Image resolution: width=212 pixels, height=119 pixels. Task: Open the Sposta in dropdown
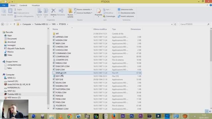click(x=39, y=13)
